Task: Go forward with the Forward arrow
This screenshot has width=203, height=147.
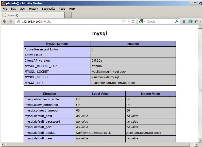Action: (x=11, y=21)
